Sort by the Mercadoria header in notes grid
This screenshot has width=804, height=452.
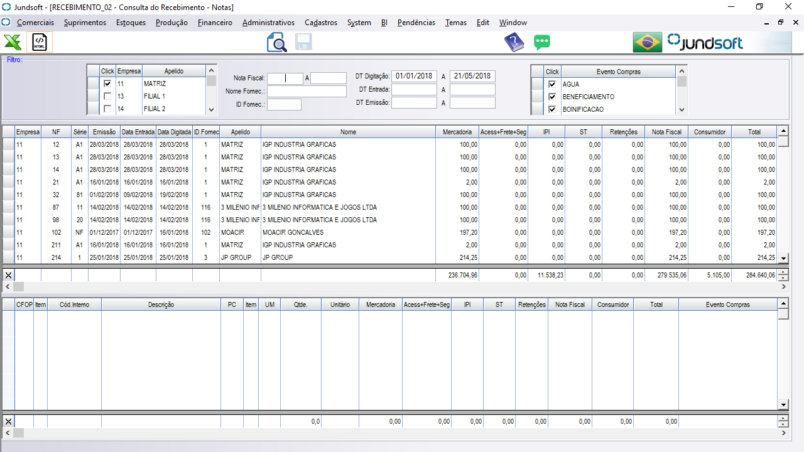coord(457,132)
